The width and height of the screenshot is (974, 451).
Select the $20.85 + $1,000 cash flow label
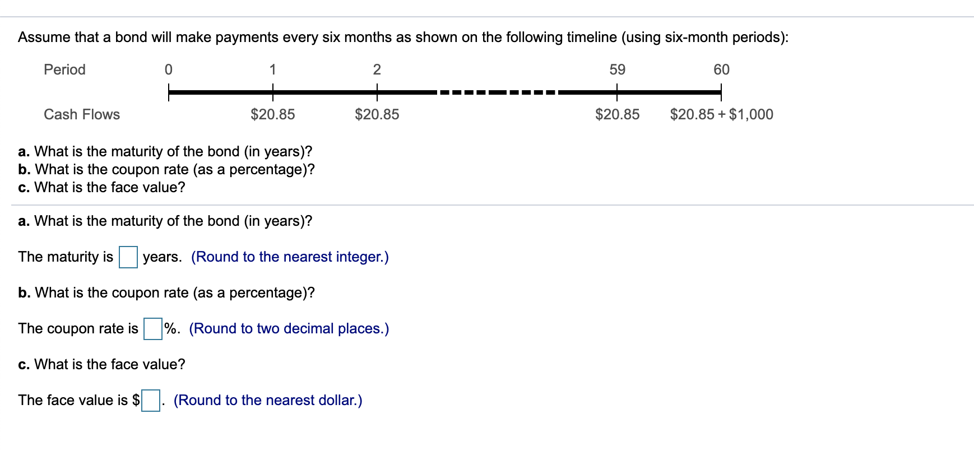coord(721,114)
